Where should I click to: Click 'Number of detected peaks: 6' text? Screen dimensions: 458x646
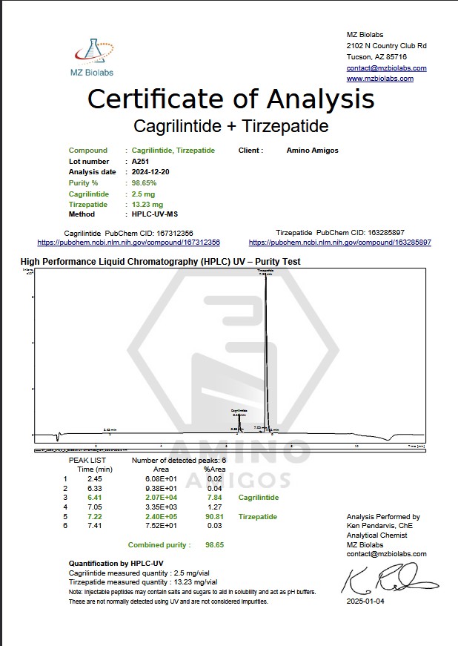coord(179,460)
